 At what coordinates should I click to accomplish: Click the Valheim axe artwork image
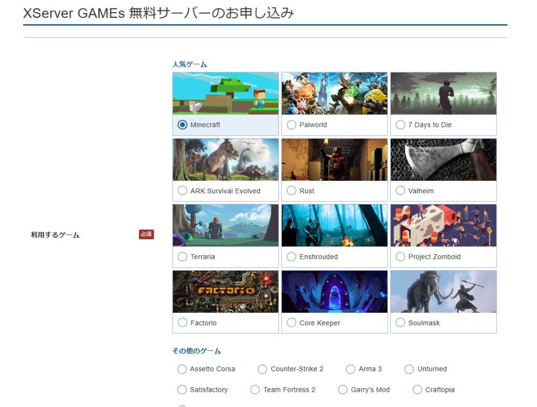pos(443,159)
